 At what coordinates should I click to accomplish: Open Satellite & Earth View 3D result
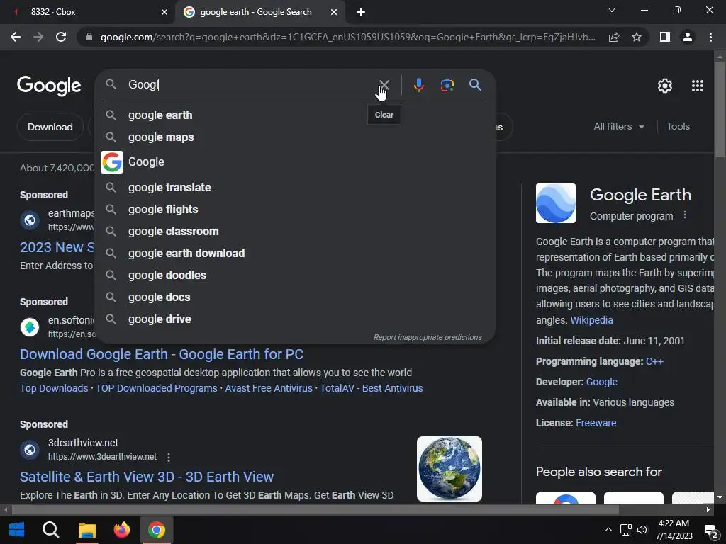coord(147,477)
